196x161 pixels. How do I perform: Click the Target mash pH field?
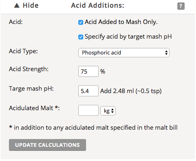tap(88, 91)
